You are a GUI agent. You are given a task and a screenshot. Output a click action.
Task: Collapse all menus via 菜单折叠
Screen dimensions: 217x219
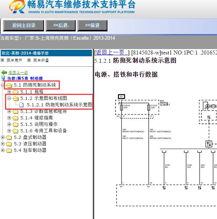[x=41, y=60]
